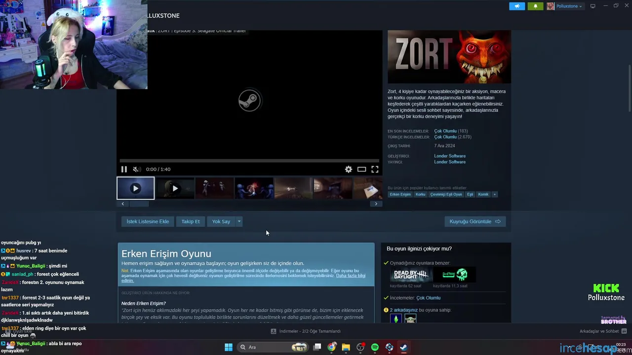632x355 pixels.
Task: Click the Neden Erken Erişim? heading
Action: point(144,303)
